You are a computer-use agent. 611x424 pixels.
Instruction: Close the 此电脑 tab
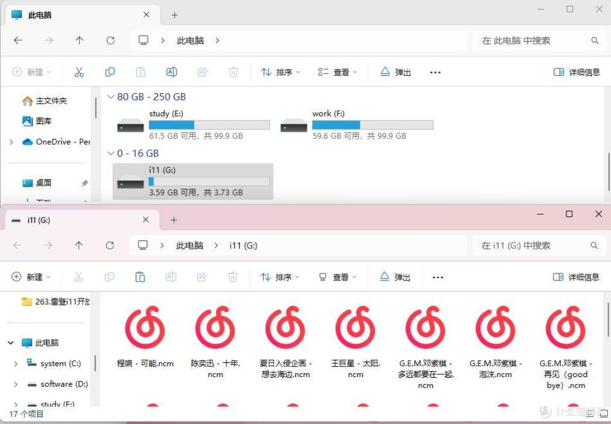(147, 15)
